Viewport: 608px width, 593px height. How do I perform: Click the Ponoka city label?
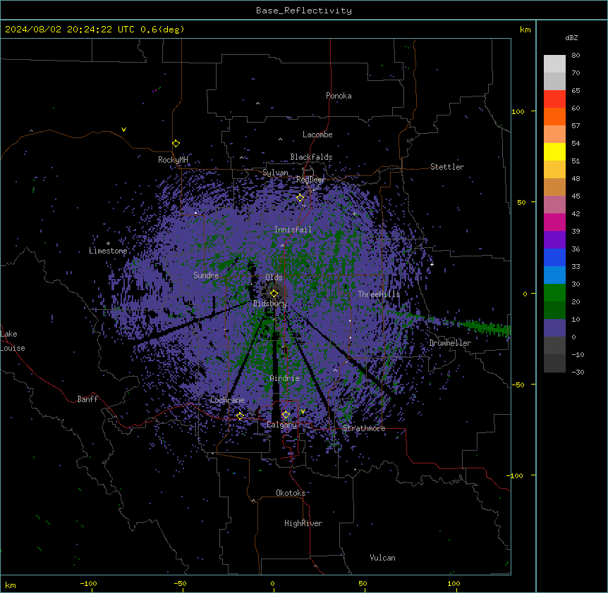coord(339,96)
